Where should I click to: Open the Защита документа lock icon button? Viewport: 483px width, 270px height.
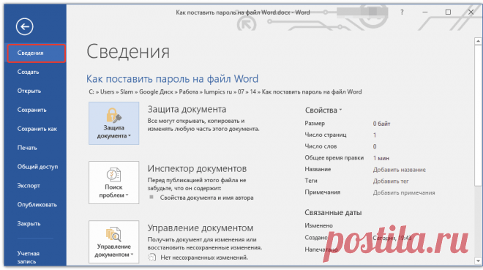pyautogui.click(x=113, y=123)
